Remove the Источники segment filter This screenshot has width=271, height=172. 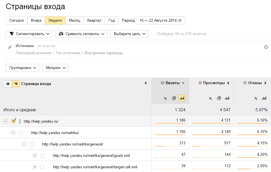point(266,47)
